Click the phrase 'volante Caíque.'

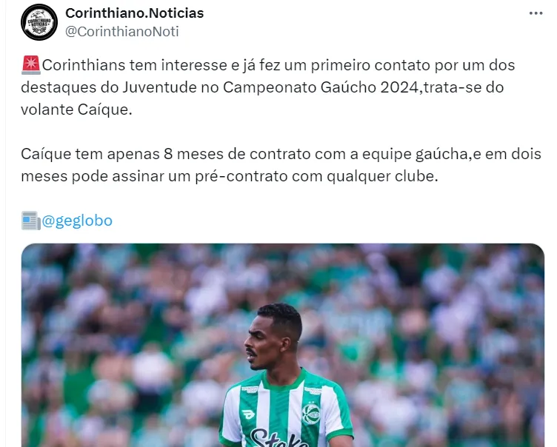76,110
